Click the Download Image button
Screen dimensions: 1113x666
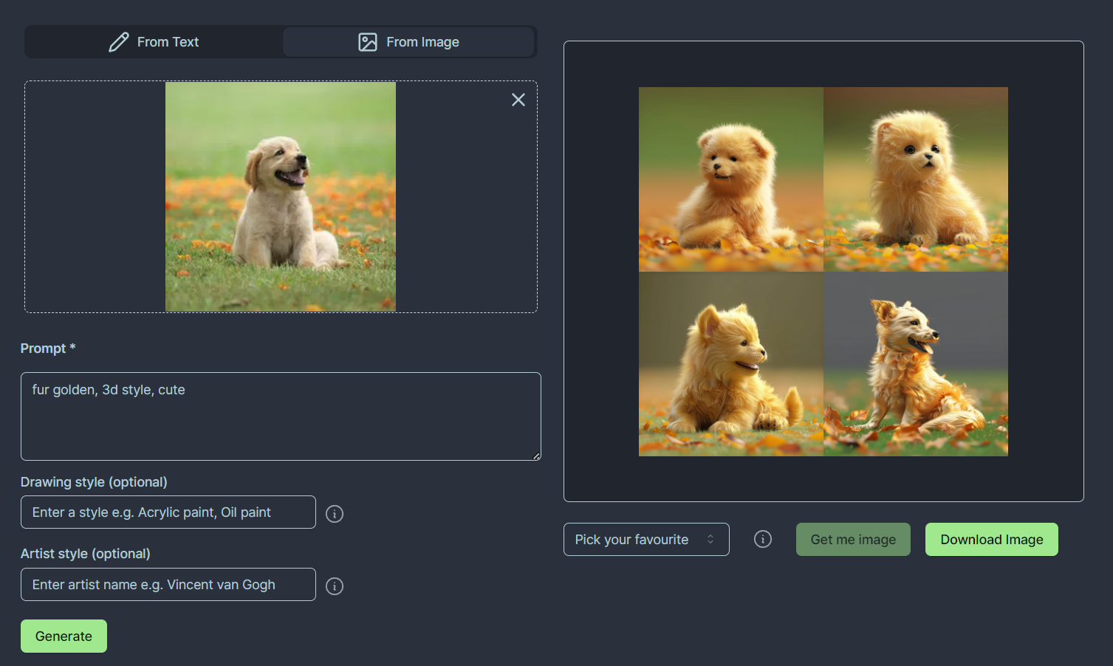click(x=991, y=540)
